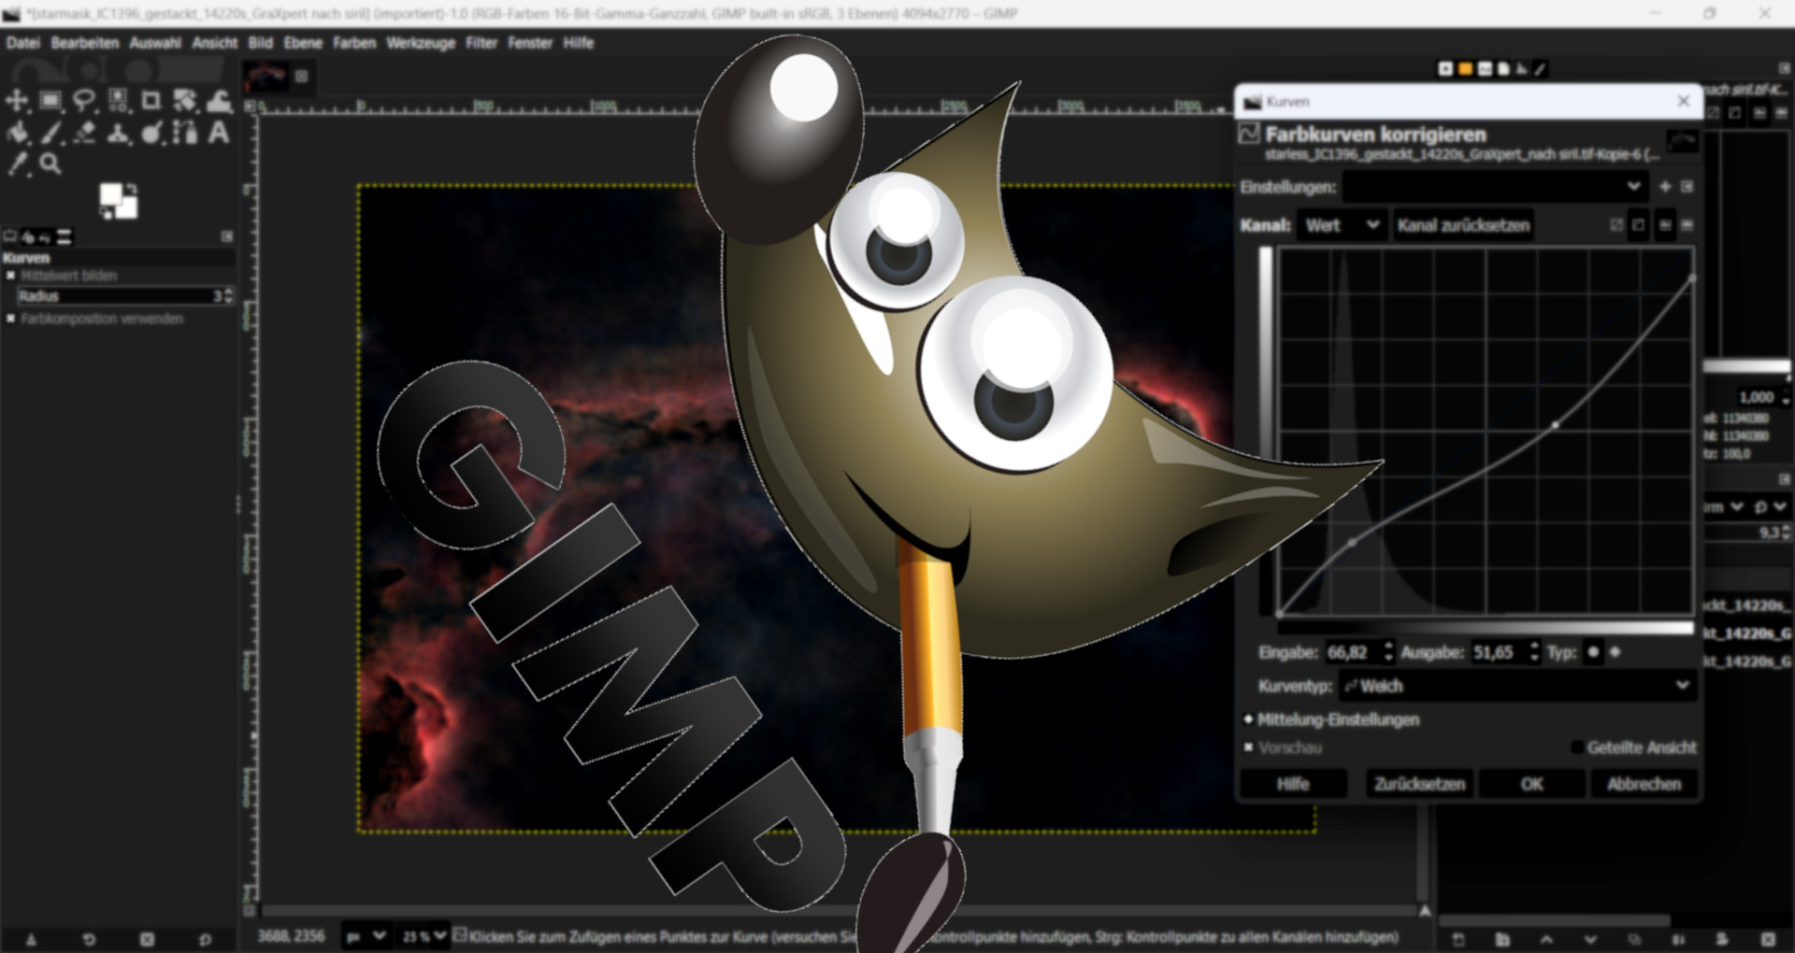This screenshot has height=953, width=1795.
Task: Open the Filter menu
Action: tap(481, 43)
